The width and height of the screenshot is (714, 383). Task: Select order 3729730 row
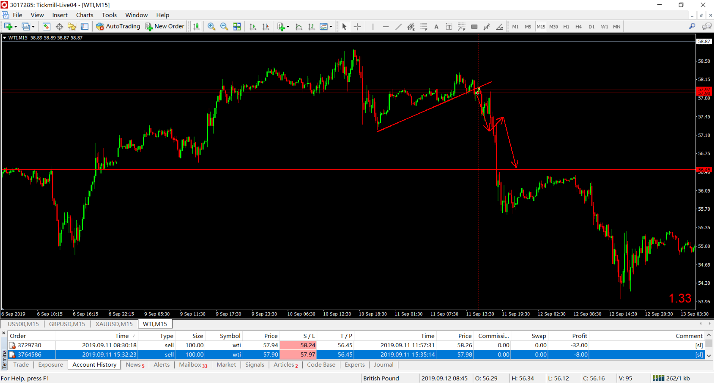pos(356,345)
